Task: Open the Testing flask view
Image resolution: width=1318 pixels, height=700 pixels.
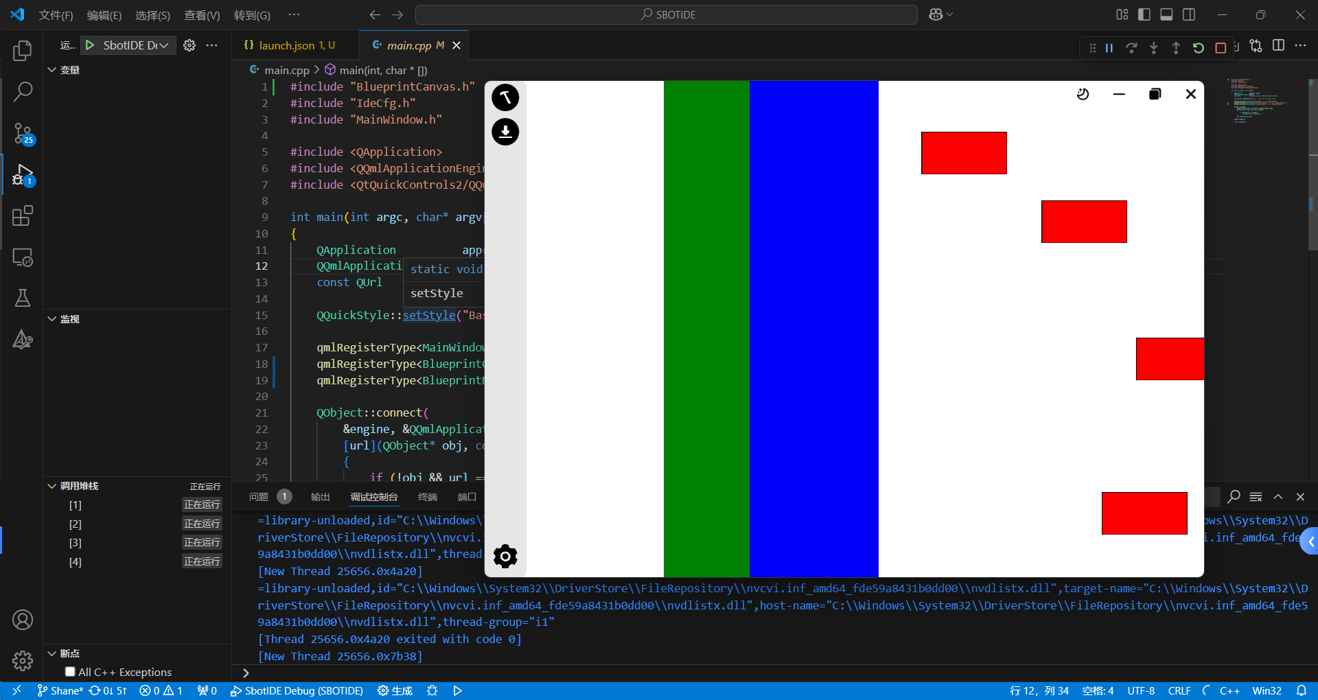Action: 23,298
